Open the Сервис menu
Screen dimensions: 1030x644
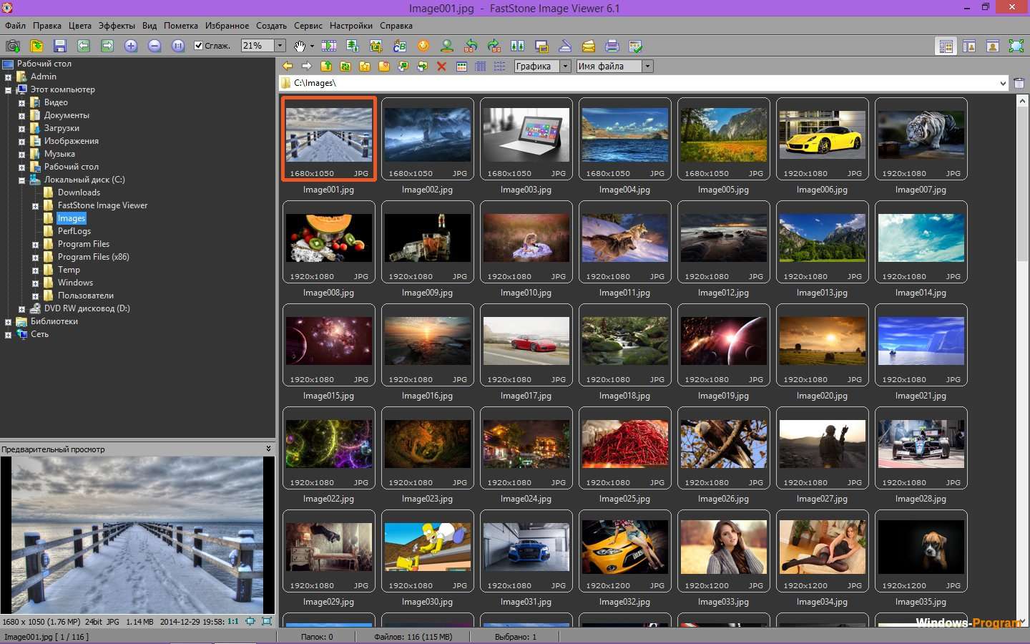point(308,26)
